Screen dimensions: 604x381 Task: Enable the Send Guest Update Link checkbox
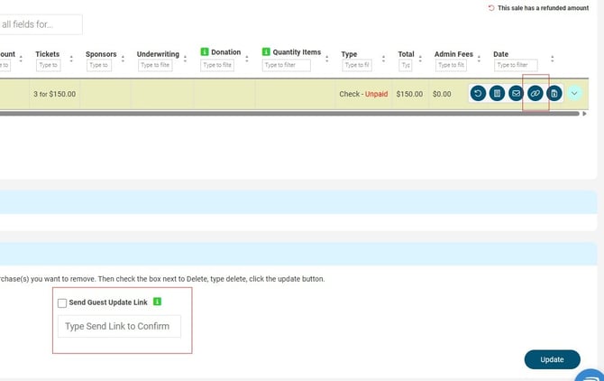tap(62, 302)
